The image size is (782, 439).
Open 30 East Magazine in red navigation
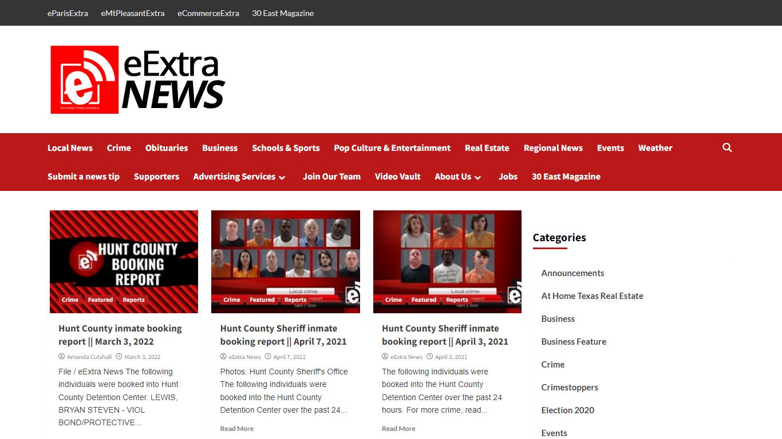click(566, 177)
